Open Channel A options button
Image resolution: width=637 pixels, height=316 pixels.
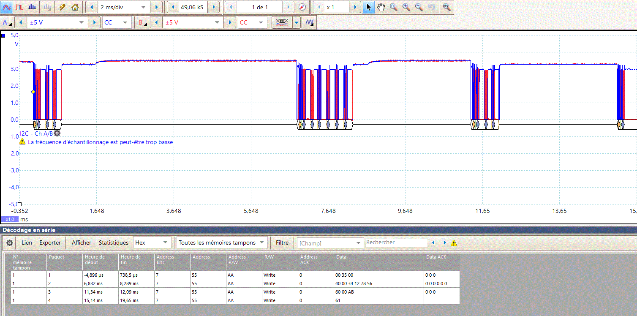pos(7,22)
